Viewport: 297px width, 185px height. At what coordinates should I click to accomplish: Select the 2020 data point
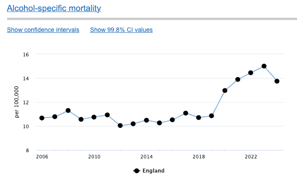click(225, 91)
